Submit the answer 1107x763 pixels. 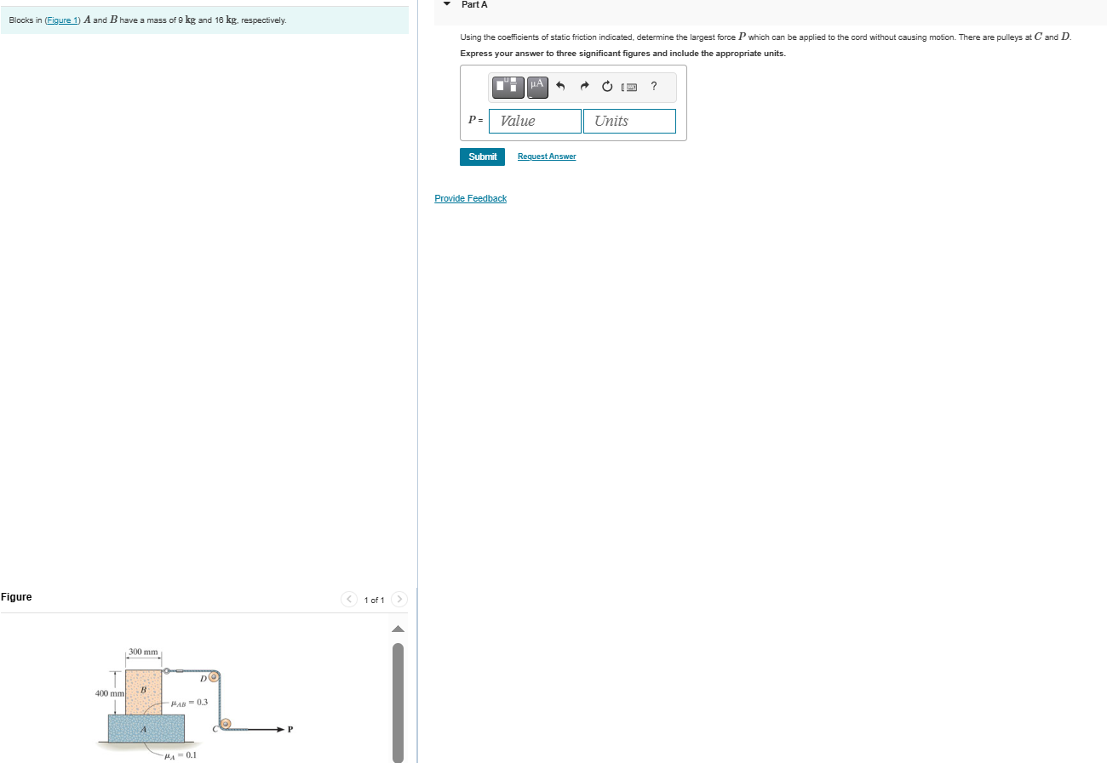pos(482,157)
